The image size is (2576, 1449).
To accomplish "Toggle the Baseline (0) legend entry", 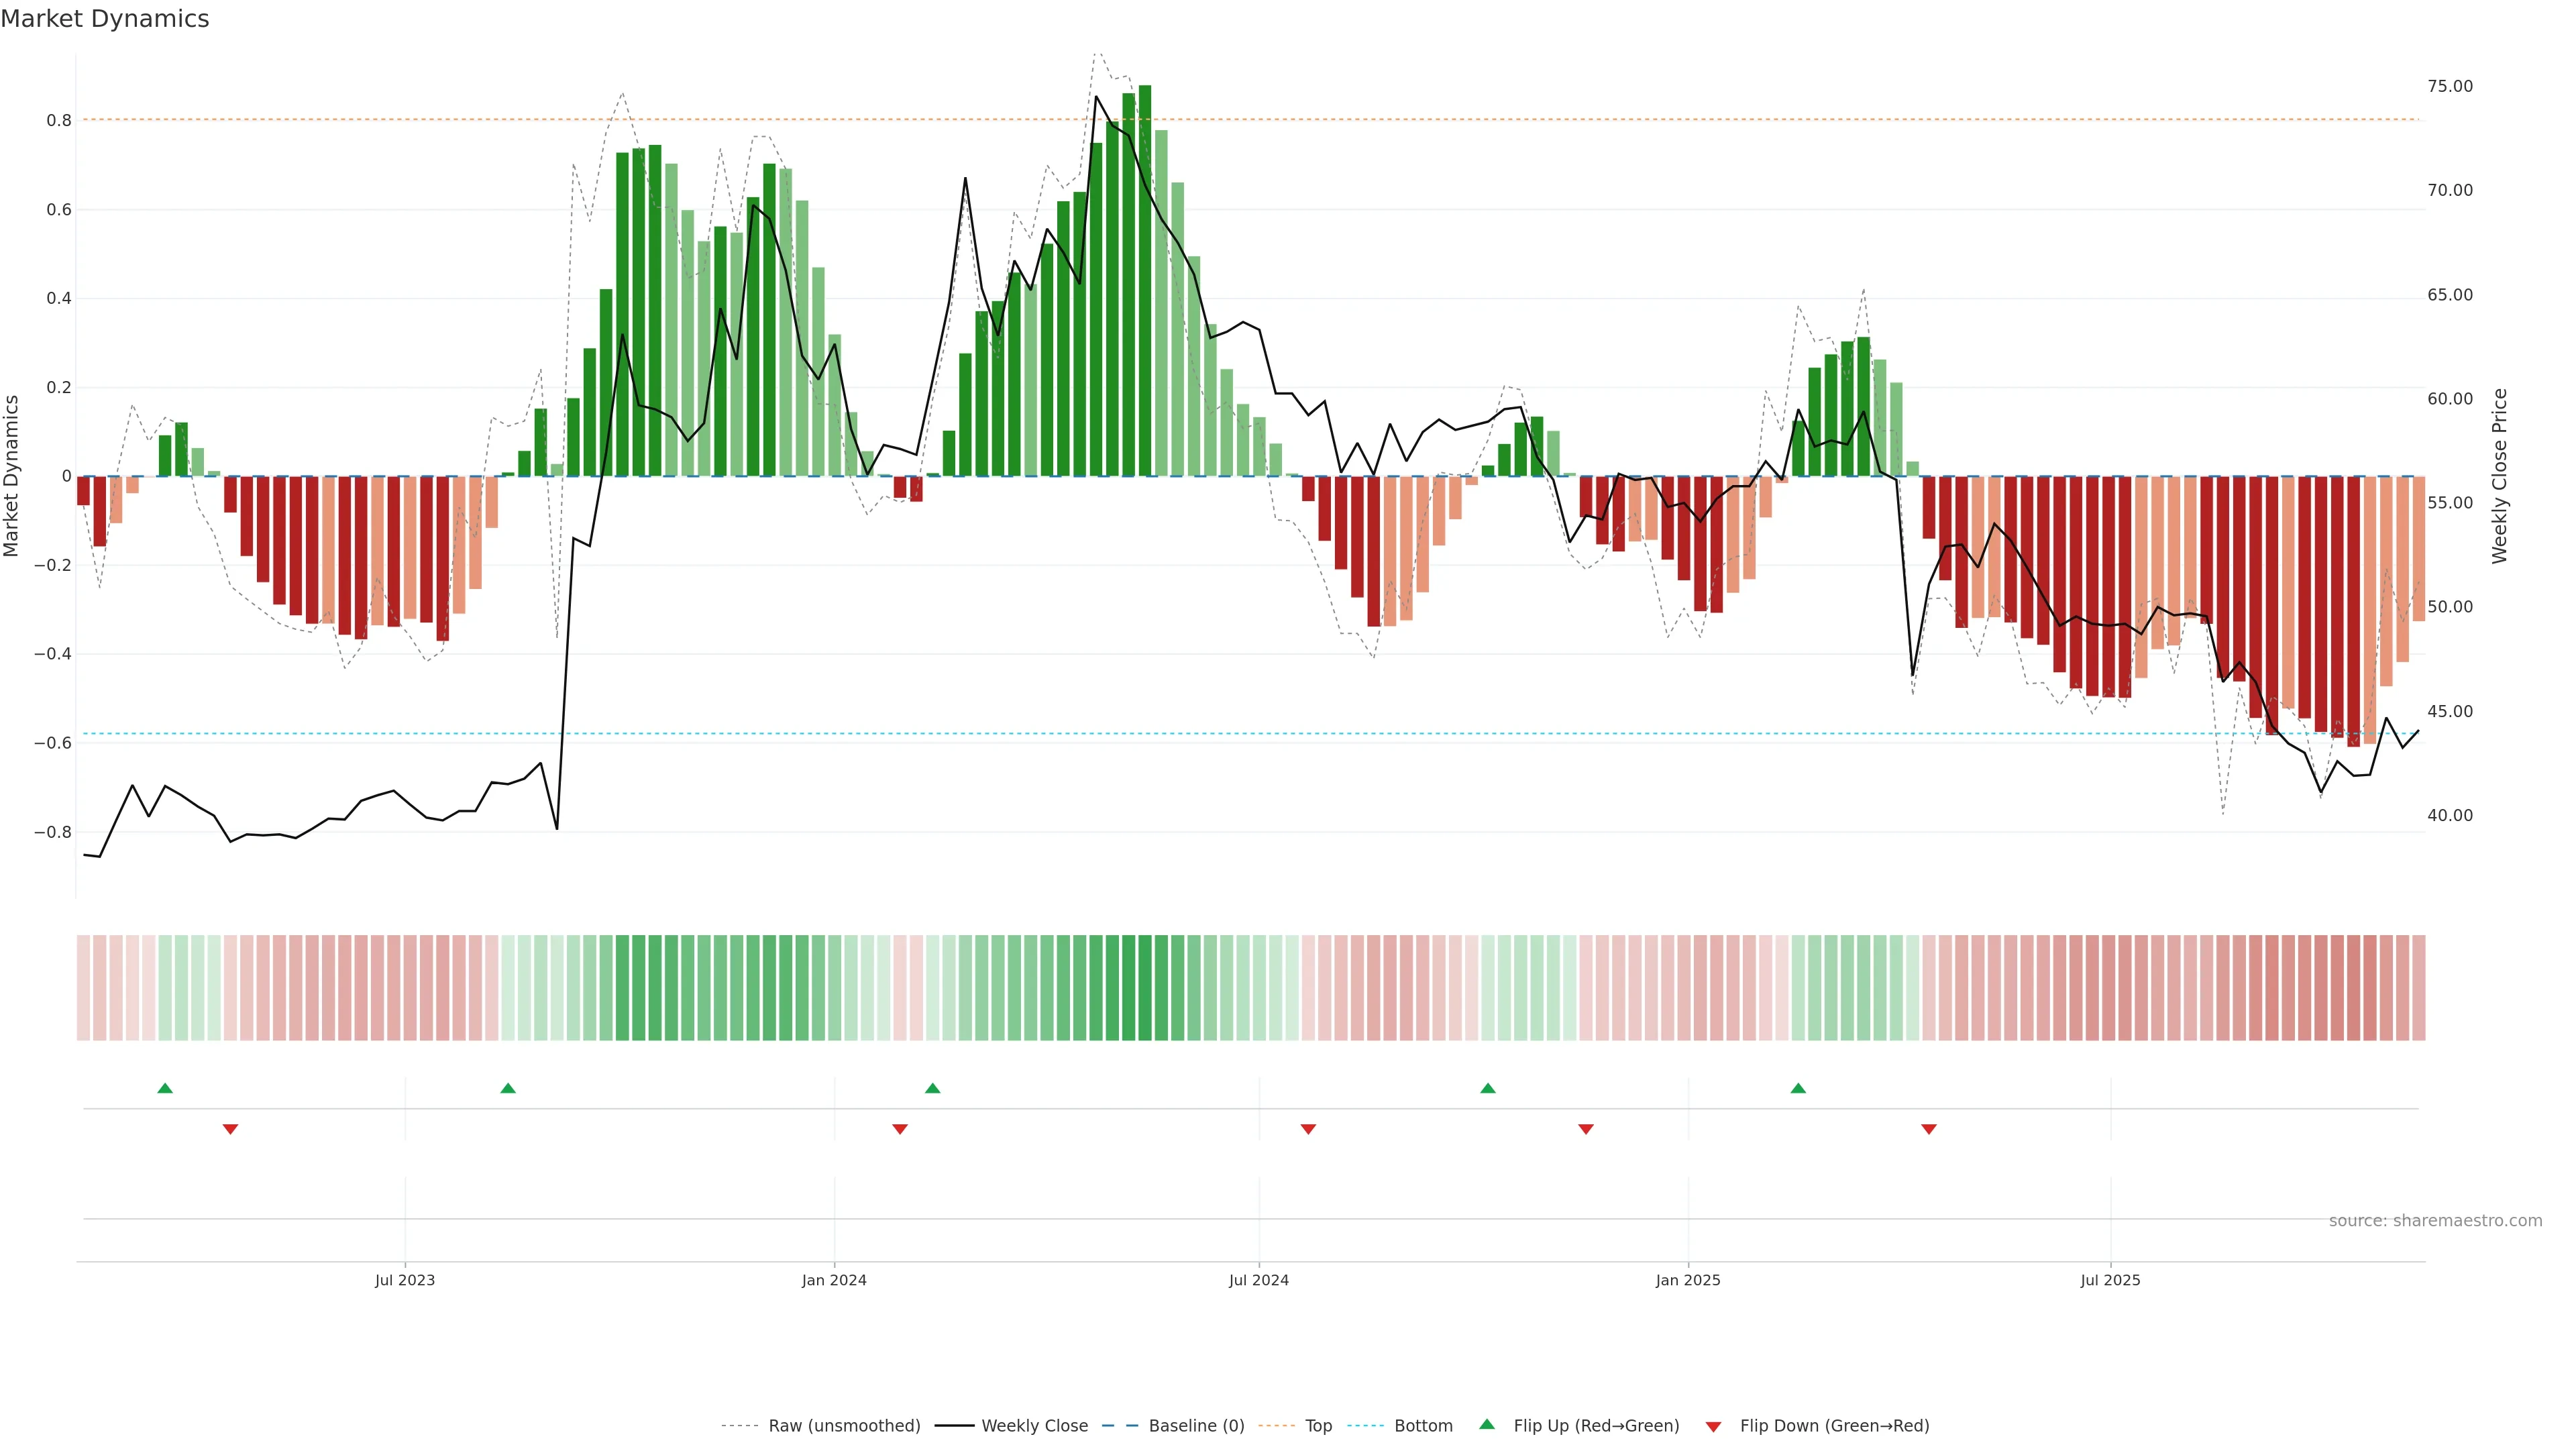I will point(1196,1426).
